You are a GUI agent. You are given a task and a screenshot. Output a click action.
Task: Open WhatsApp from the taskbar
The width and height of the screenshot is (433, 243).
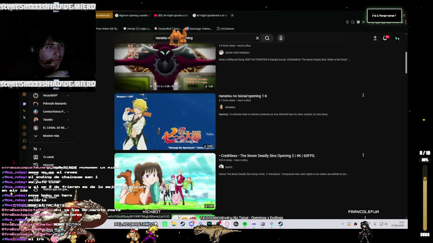[165, 224]
